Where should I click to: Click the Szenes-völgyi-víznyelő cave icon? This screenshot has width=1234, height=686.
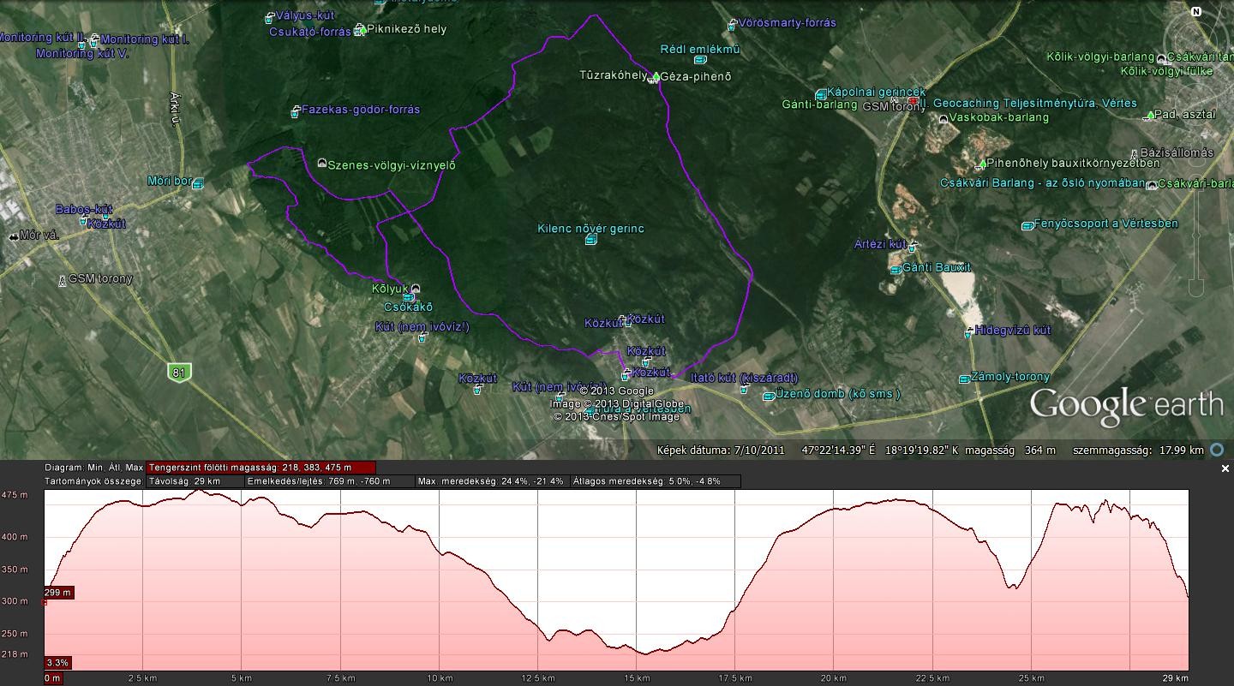(x=321, y=164)
